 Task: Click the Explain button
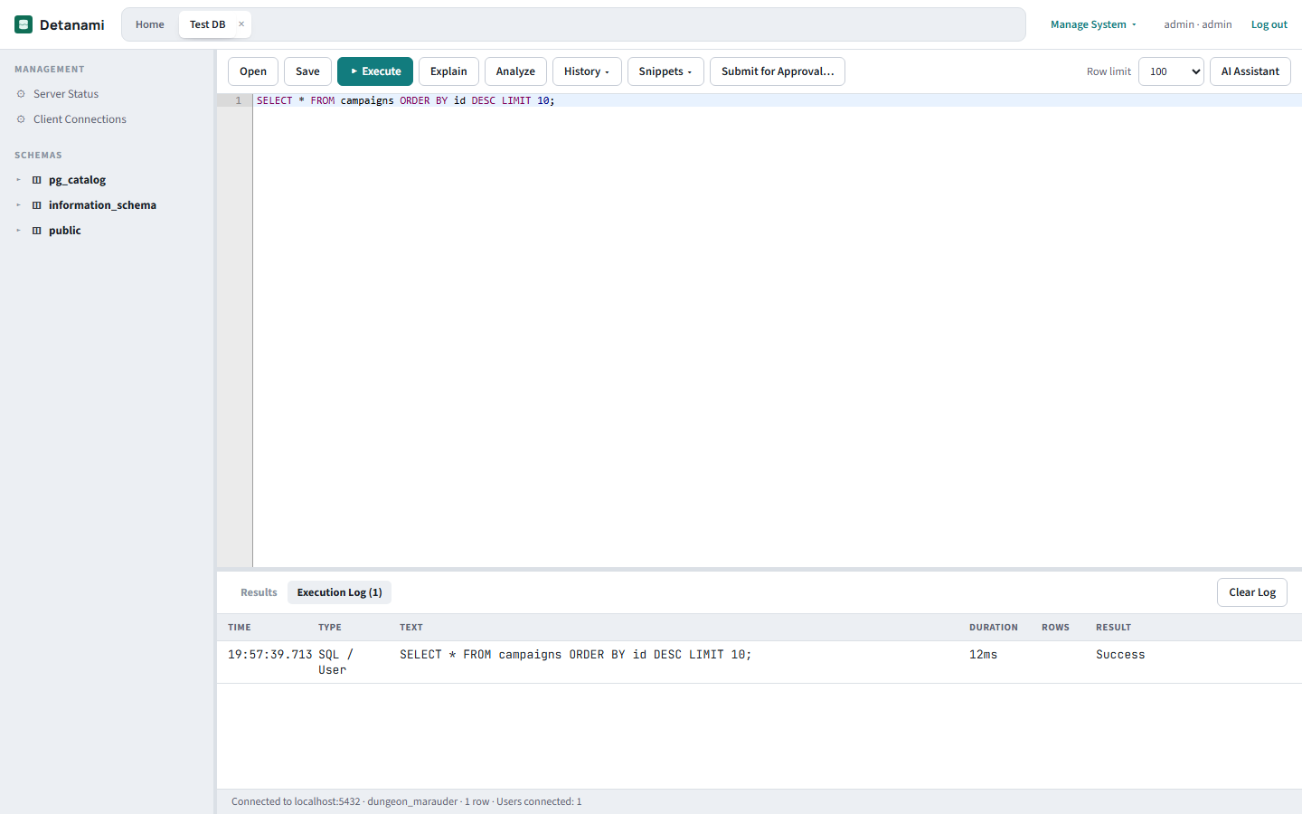[448, 71]
